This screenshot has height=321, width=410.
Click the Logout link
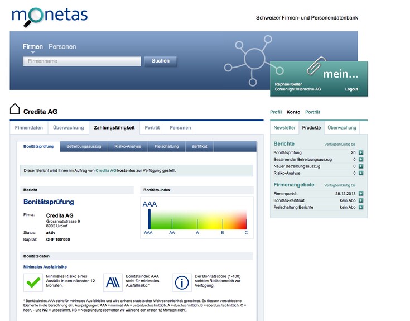pyautogui.click(x=351, y=89)
